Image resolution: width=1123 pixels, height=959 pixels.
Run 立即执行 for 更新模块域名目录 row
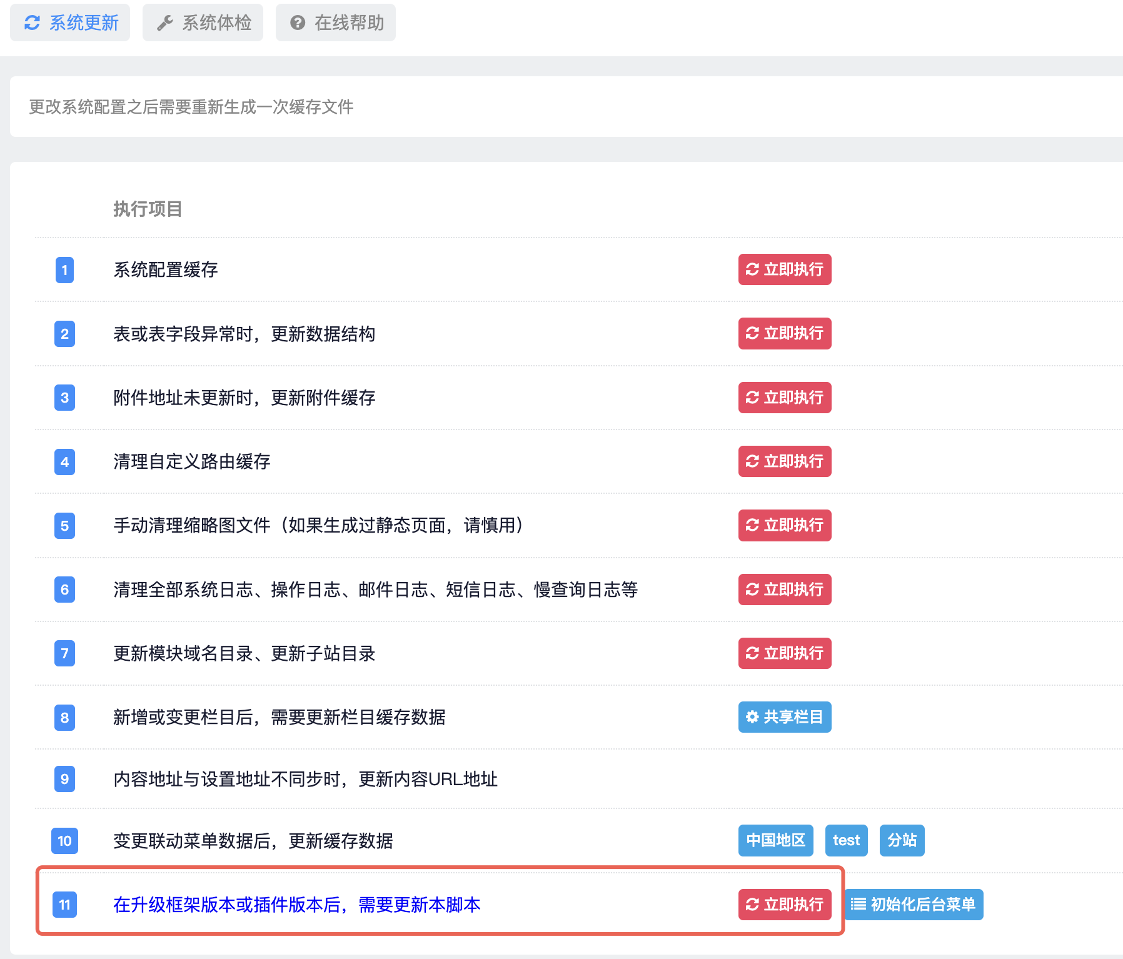[x=785, y=653]
